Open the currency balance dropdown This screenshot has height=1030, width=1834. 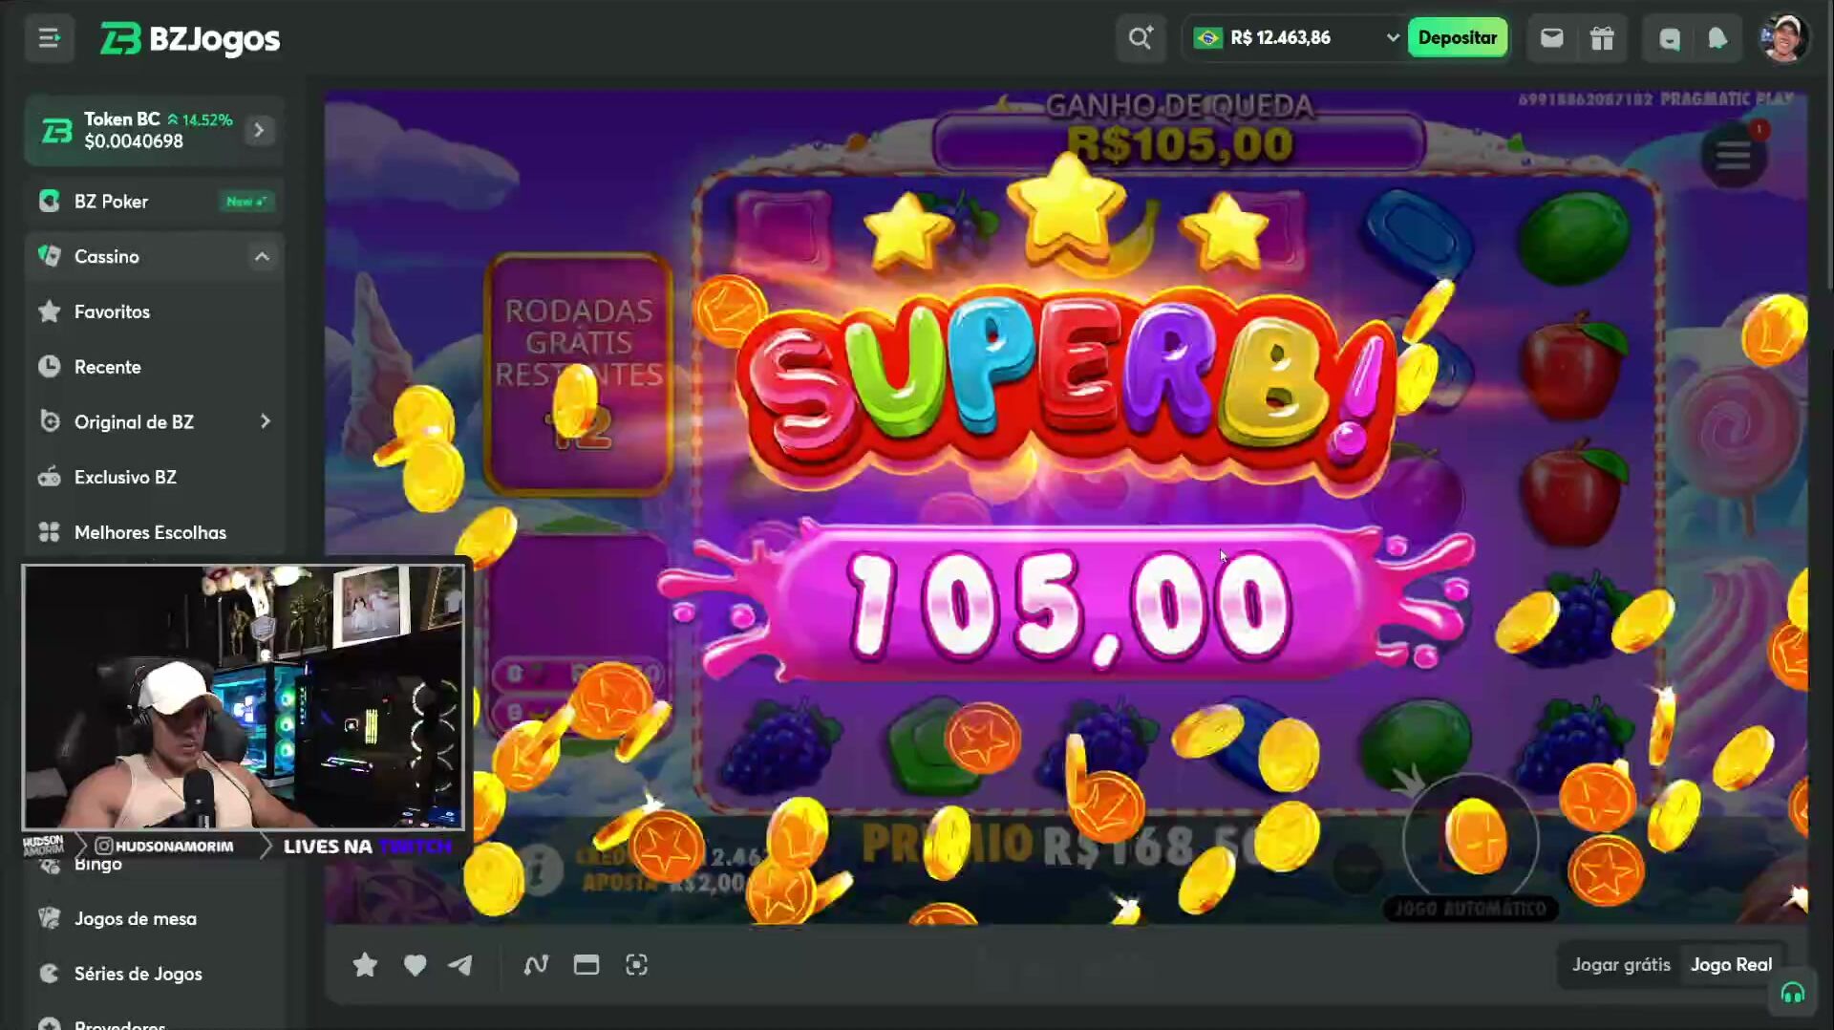(x=1296, y=38)
